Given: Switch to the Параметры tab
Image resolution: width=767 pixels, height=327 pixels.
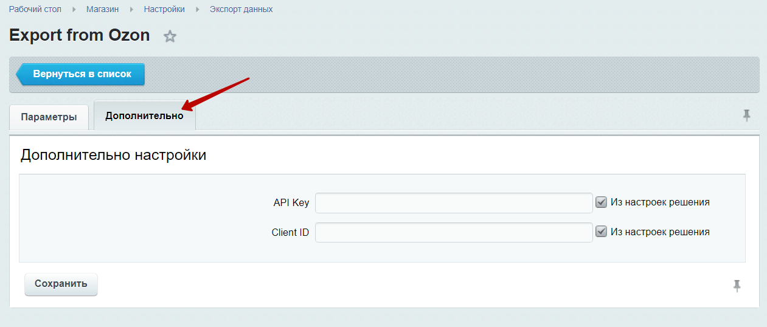Looking at the screenshot, I should pyautogui.click(x=49, y=117).
